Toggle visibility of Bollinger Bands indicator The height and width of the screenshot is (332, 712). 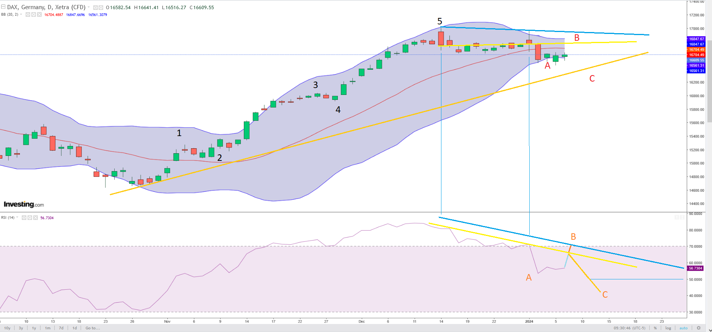click(28, 14)
